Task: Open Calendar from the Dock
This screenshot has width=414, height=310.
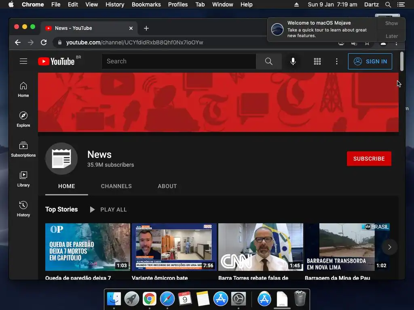Action: (185, 299)
